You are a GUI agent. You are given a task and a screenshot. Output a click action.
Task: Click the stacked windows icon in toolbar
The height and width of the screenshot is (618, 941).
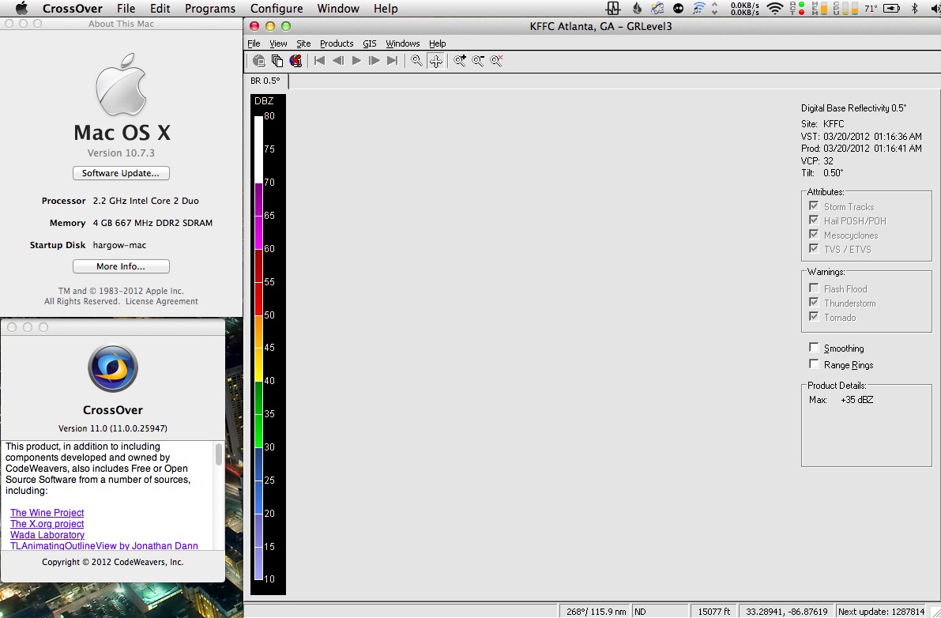(x=277, y=61)
